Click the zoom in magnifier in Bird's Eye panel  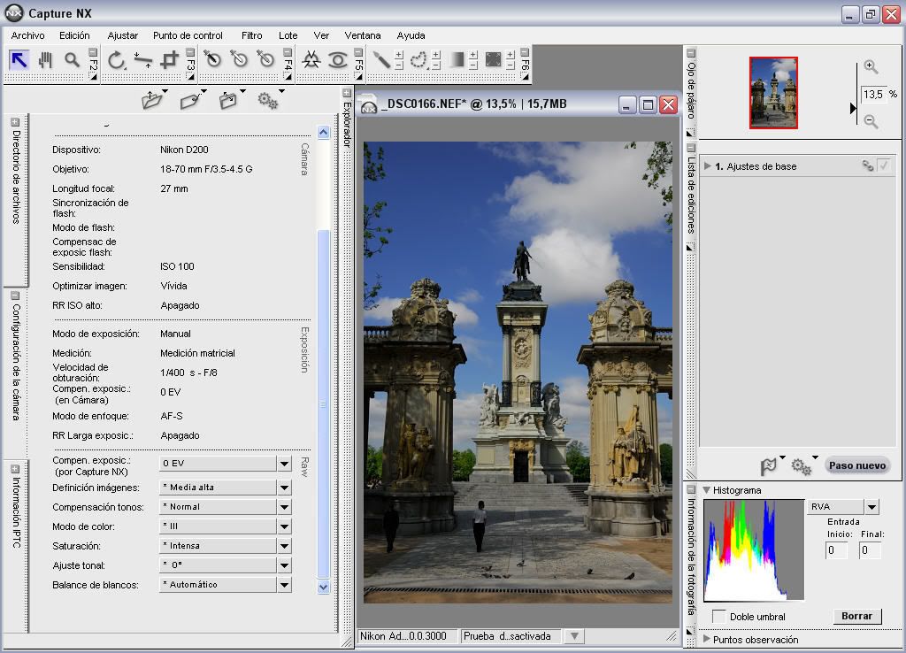click(x=871, y=67)
